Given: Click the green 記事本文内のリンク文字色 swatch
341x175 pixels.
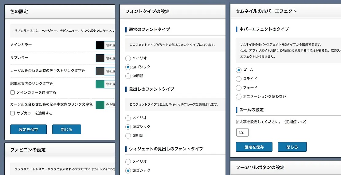Looking at the screenshot, I should pos(100,84).
